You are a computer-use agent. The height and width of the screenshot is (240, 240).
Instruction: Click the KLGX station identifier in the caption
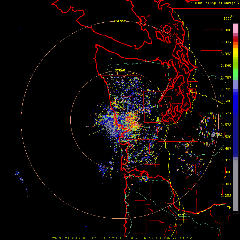[149, 238]
